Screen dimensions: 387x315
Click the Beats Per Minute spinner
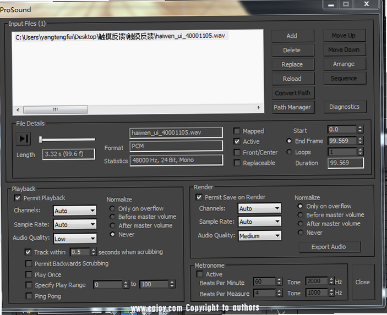click(279, 281)
